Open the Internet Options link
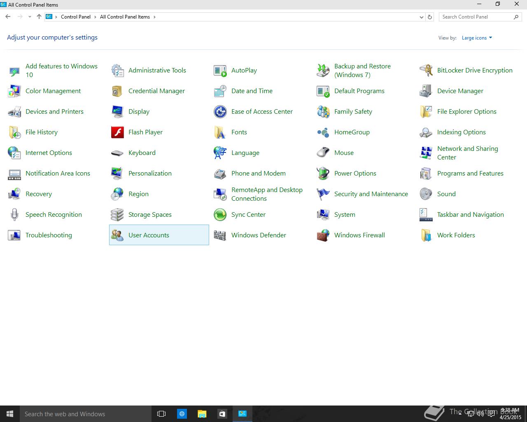The image size is (527, 422). point(49,153)
